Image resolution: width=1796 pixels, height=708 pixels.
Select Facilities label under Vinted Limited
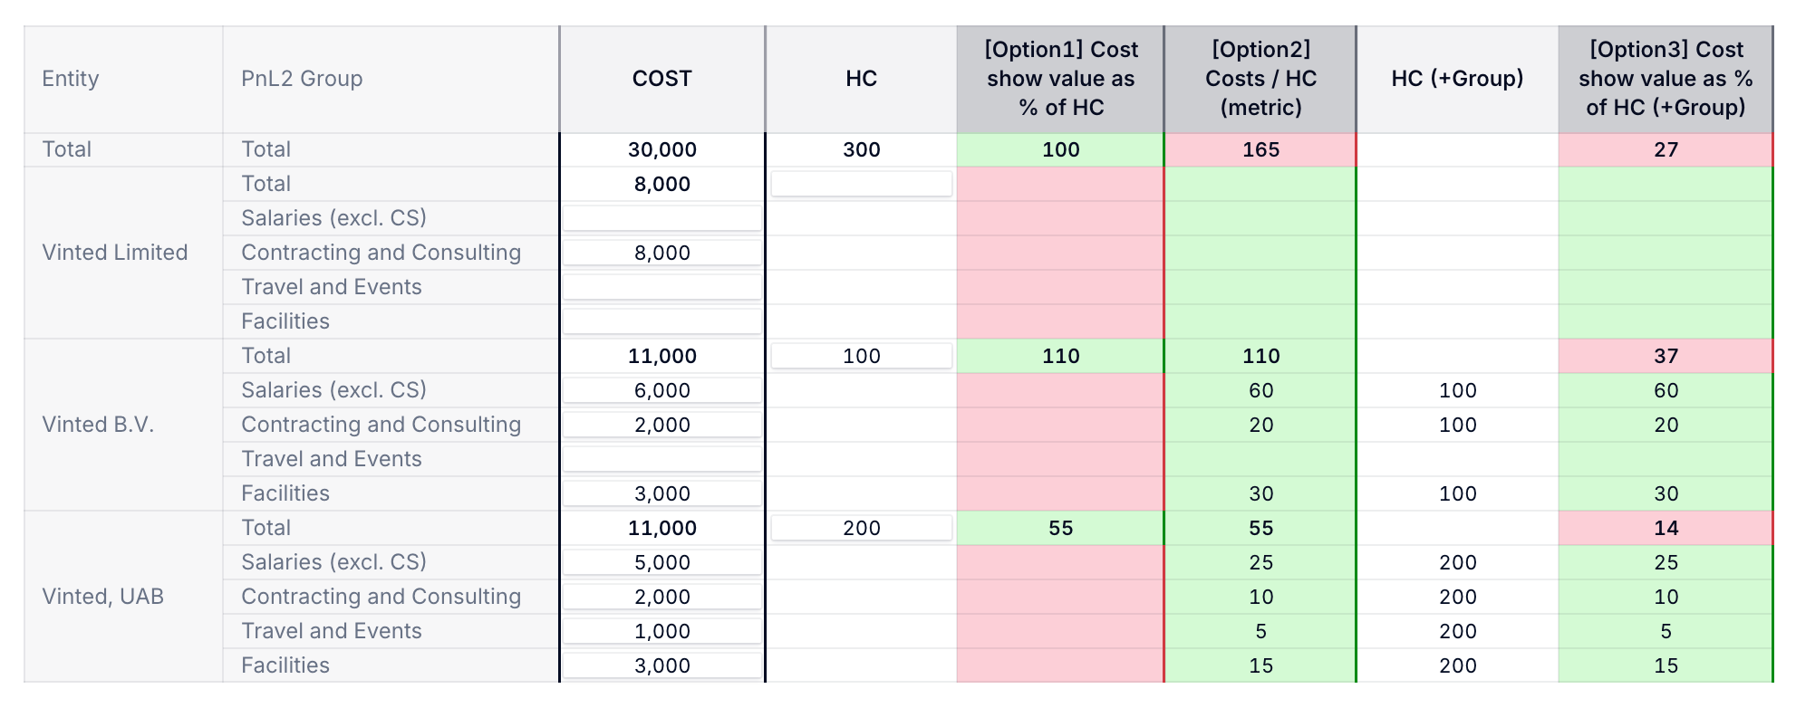click(285, 321)
